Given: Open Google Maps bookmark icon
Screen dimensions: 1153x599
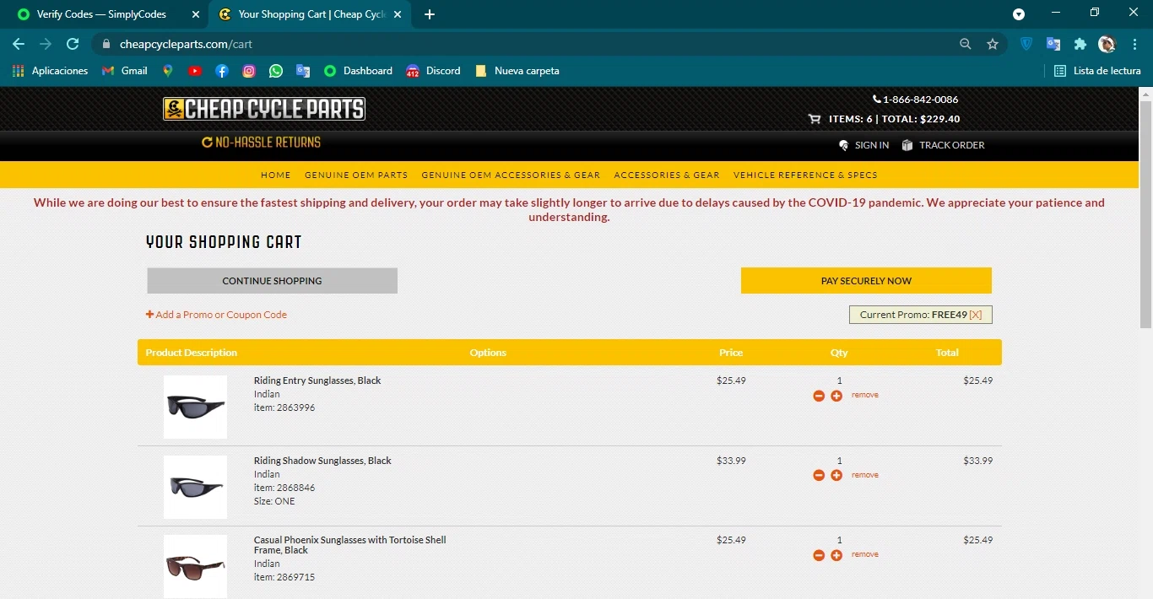Looking at the screenshot, I should [168, 71].
